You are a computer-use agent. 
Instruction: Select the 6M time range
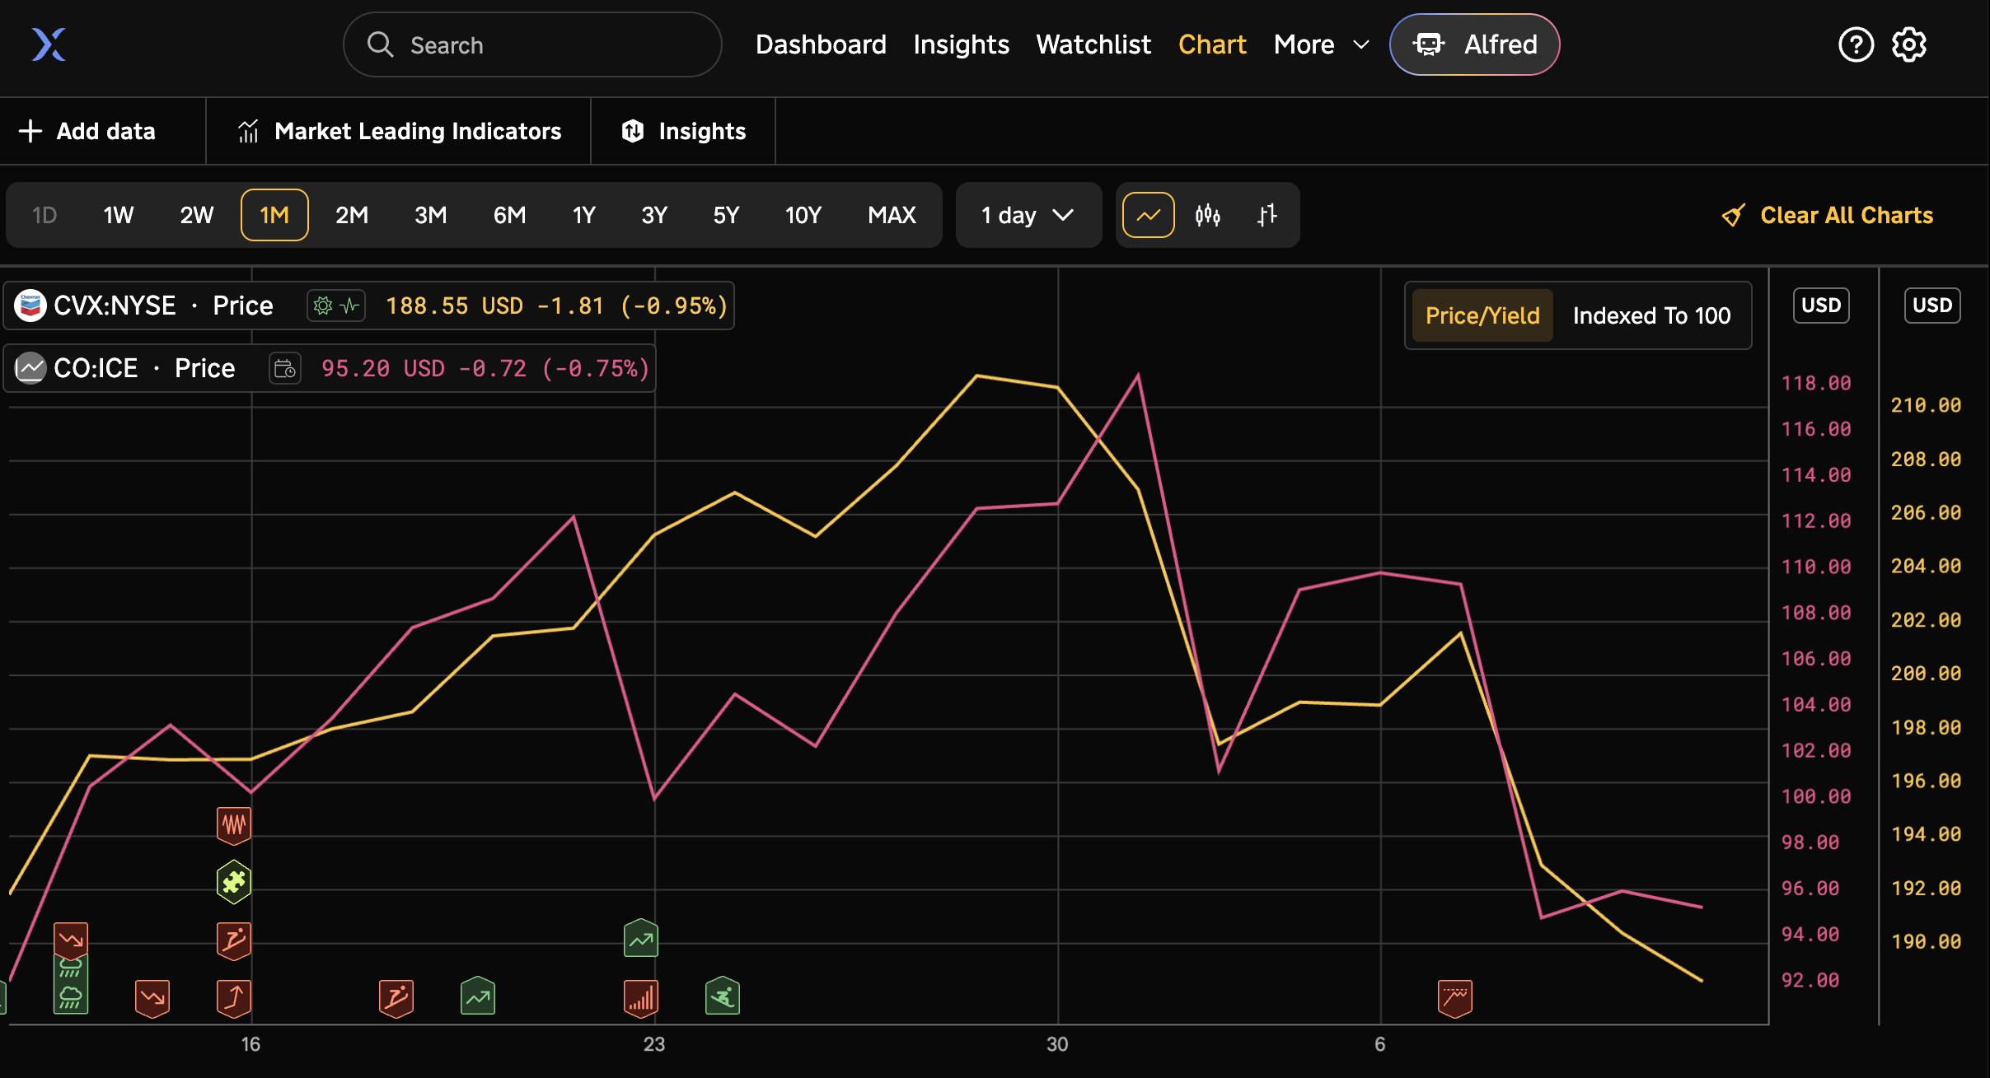[x=509, y=215]
